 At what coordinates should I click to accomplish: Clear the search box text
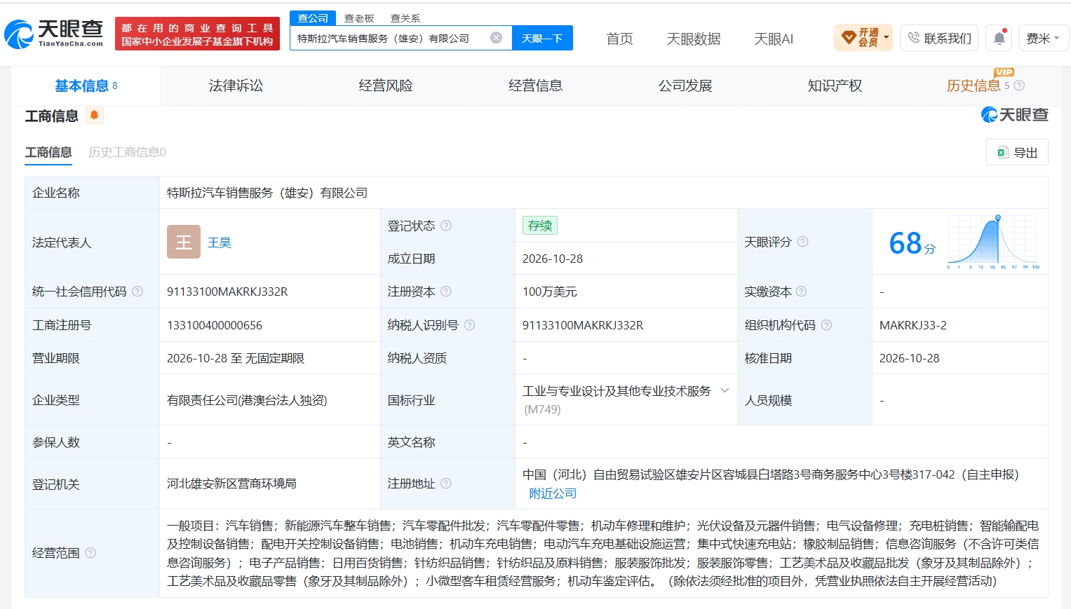496,38
